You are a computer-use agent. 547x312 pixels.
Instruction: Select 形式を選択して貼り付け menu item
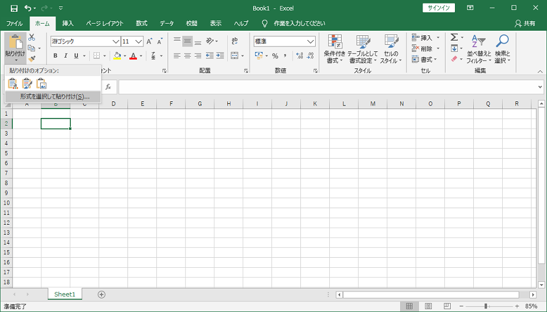pos(54,96)
